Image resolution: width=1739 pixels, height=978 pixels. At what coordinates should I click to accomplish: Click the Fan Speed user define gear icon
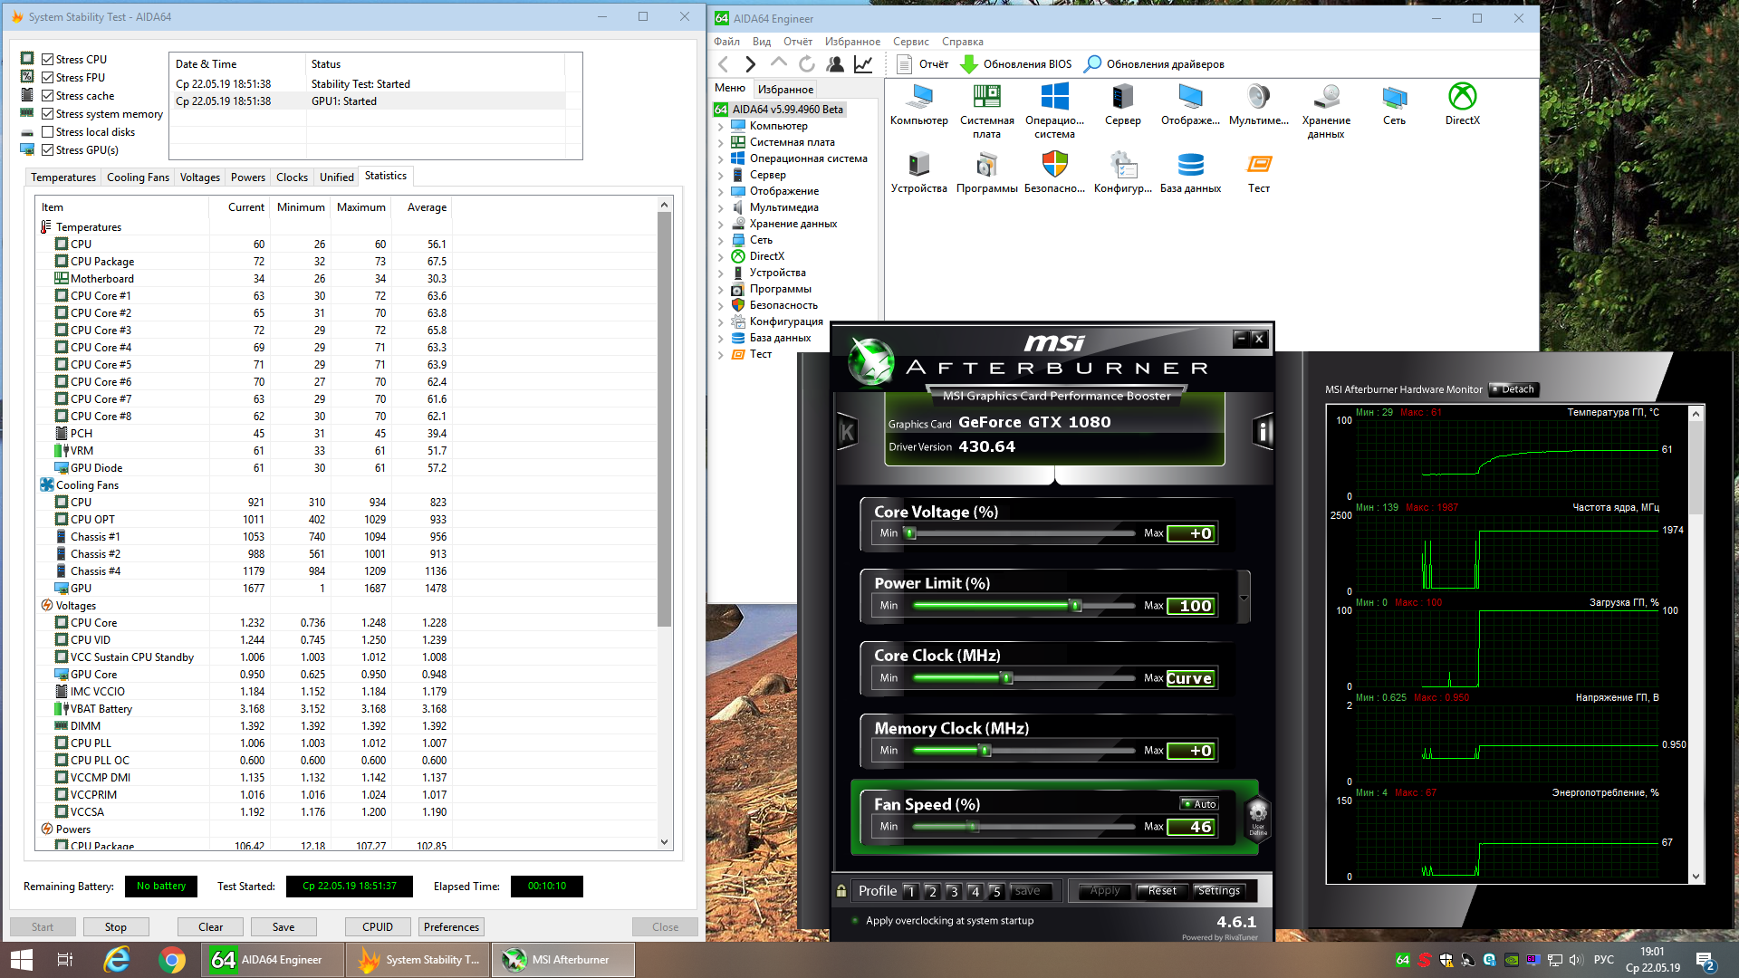pyautogui.click(x=1258, y=813)
